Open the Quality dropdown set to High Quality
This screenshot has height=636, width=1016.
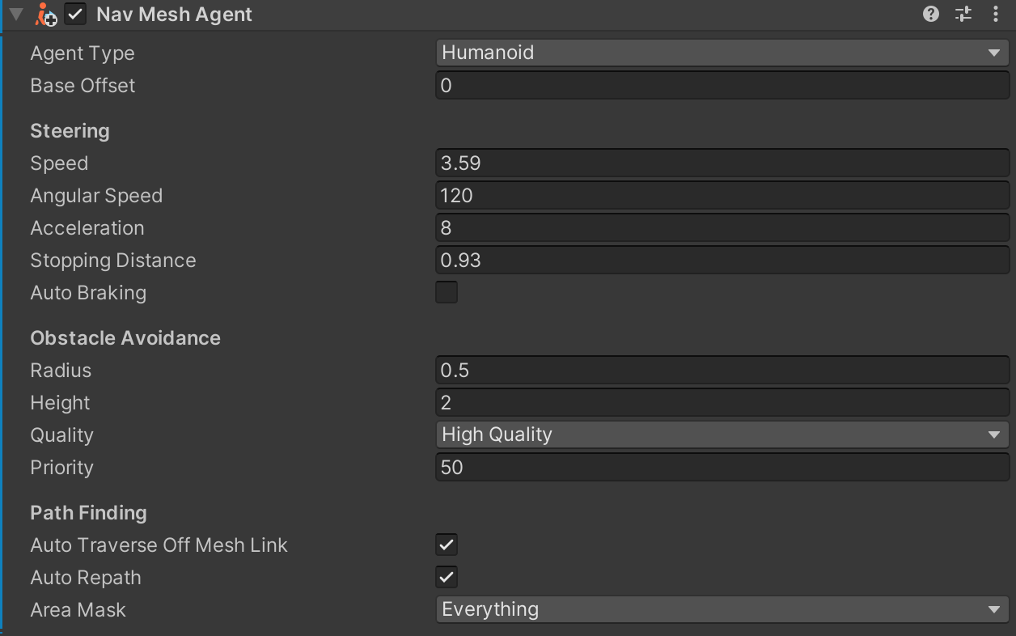click(722, 435)
